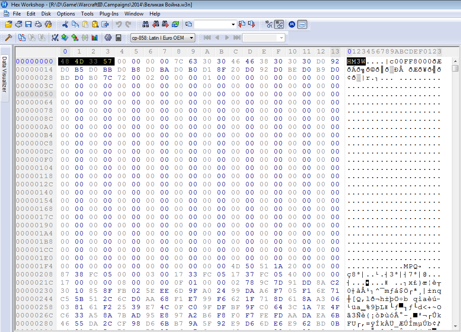This screenshot has width=461, height=332.
Task: Toggle hexadecimal offset display (16)
Action: [x=279, y=24]
